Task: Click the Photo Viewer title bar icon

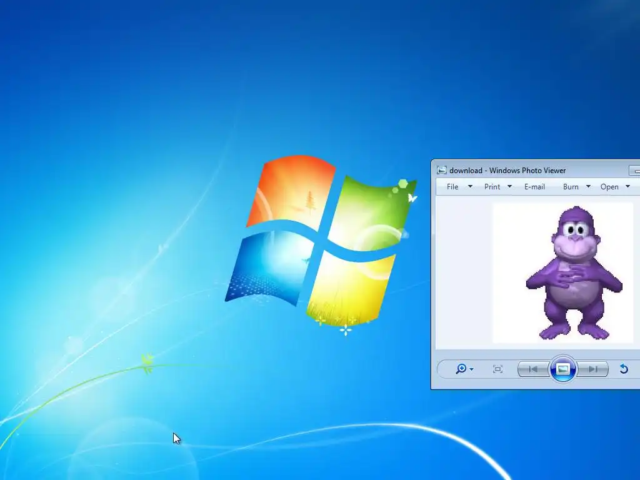Action: coord(442,170)
